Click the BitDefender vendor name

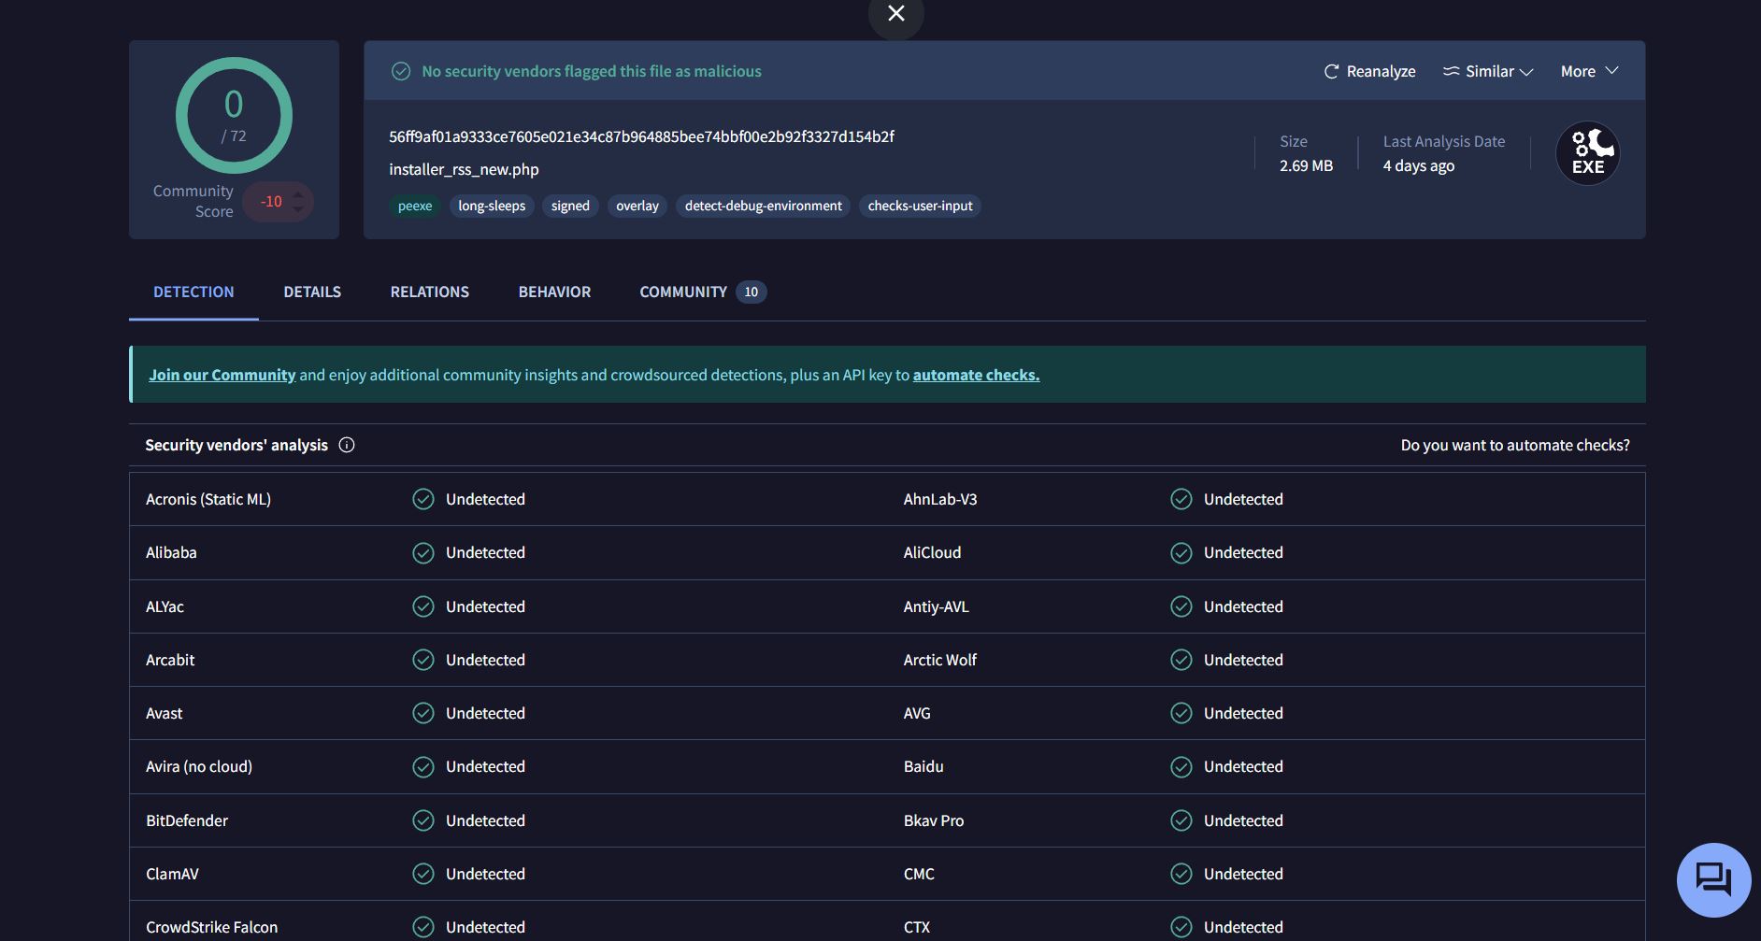tap(186, 820)
